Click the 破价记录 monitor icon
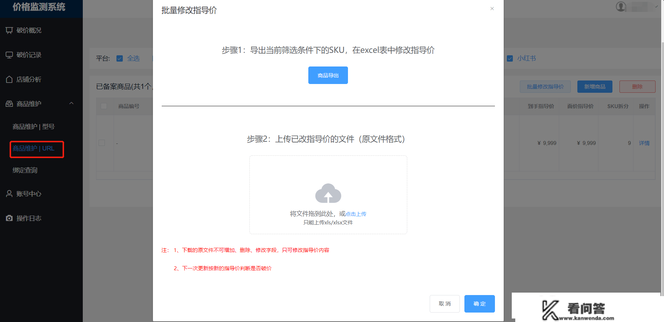This screenshot has height=322, width=664. tap(9, 55)
